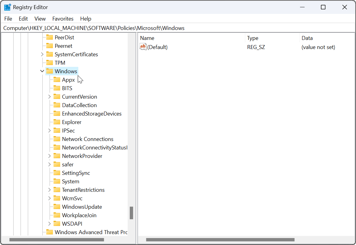
Task: Click the WindowsUpdate folder icon
Action: pos(57,207)
